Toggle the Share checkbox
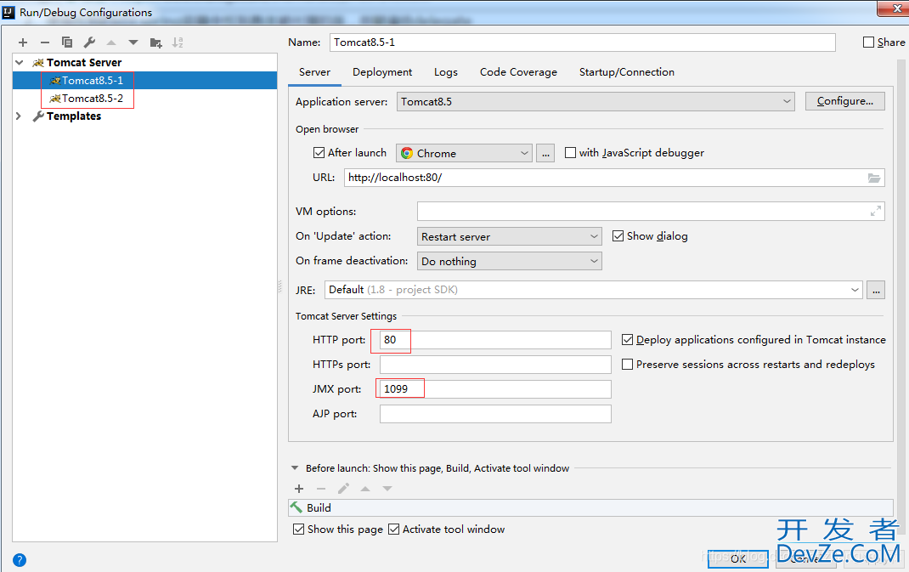Image resolution: width=909 pixels, height=572 pixels. [868, 42]
